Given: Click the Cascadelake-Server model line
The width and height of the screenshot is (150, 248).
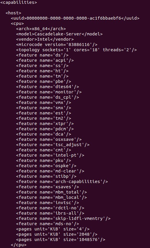Looking at the screenshot, I should coord(59,34).
